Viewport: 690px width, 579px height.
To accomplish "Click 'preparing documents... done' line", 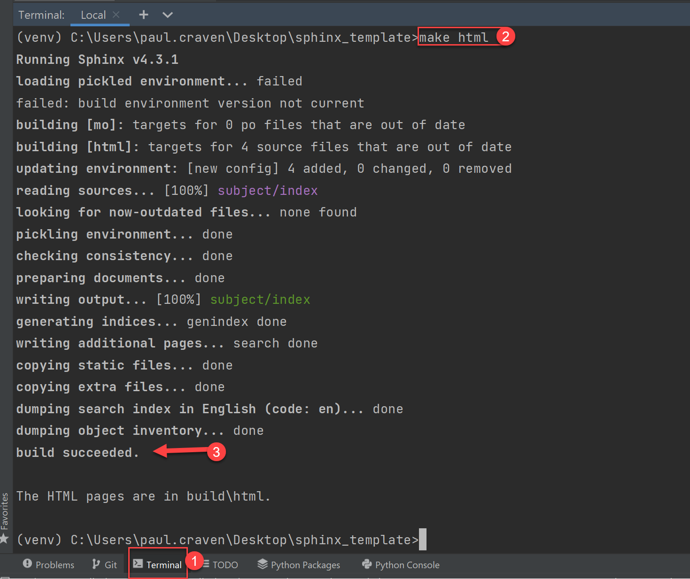I will pyautogui.click(x=120, y=278).
